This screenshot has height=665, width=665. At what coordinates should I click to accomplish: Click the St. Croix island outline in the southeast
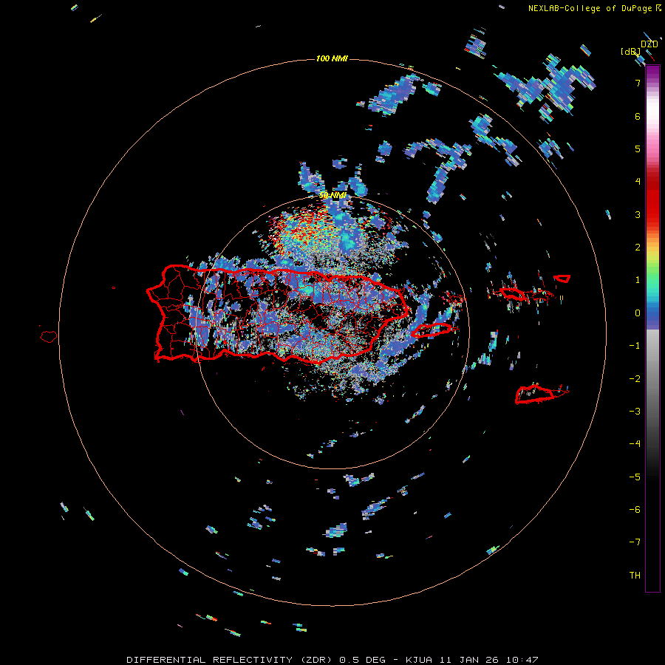541,394
